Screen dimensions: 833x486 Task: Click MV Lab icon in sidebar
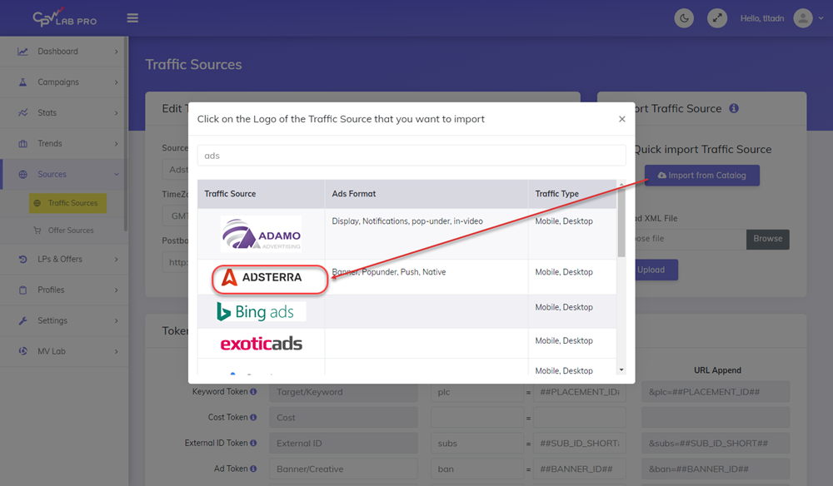click(22, 351)
